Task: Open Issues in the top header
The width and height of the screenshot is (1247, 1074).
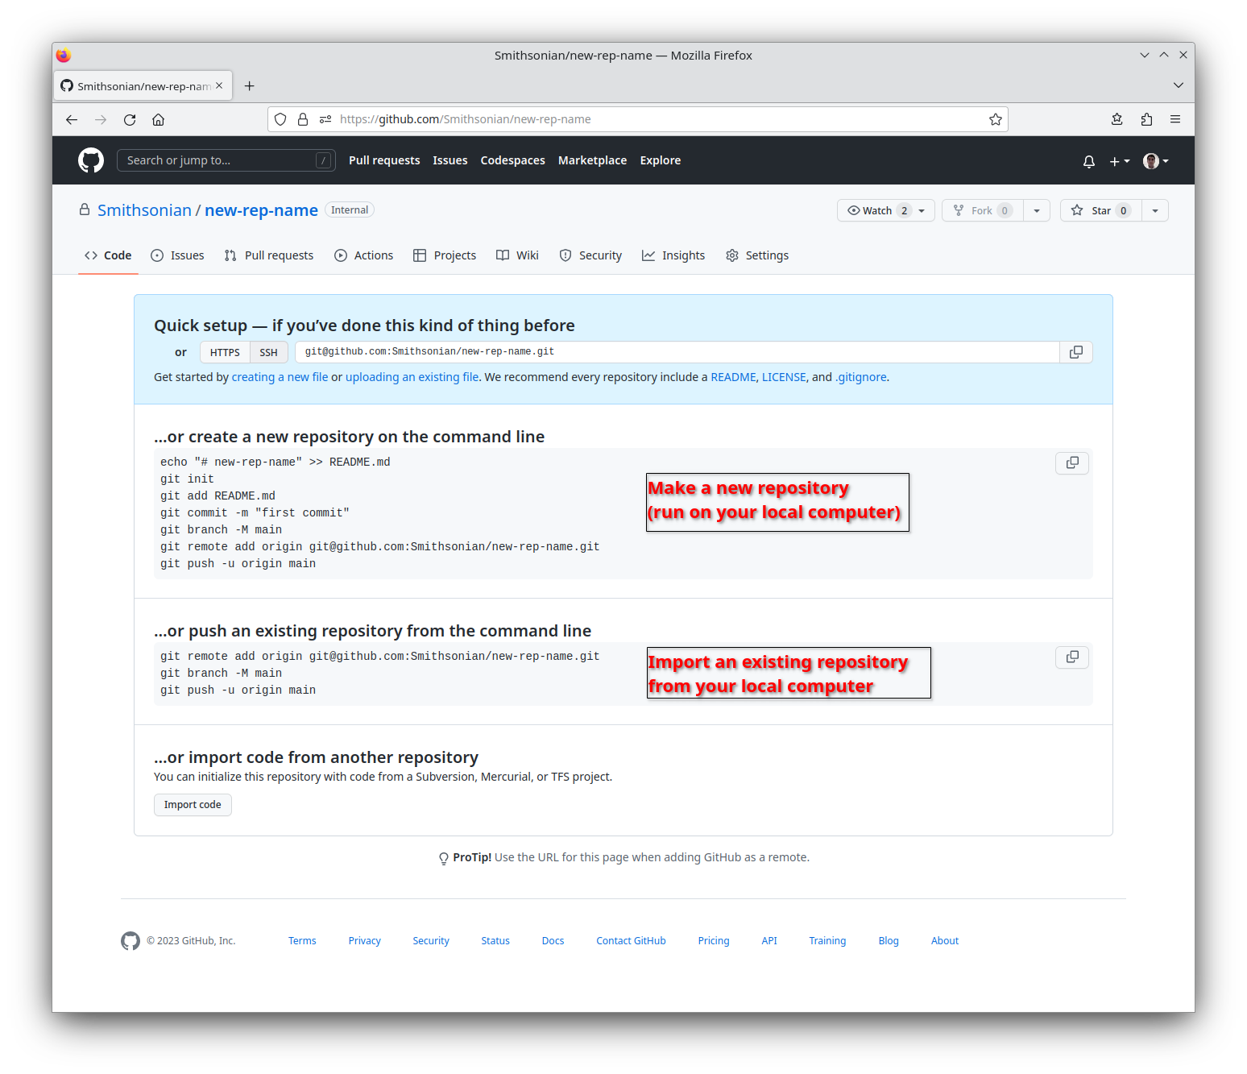Action: point(450,160)
